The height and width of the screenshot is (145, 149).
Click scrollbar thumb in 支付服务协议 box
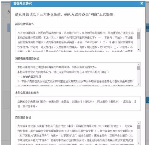[x=139, y=127]
